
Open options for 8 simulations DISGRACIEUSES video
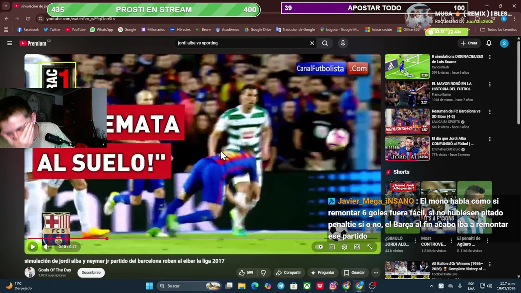click(490, 57)
